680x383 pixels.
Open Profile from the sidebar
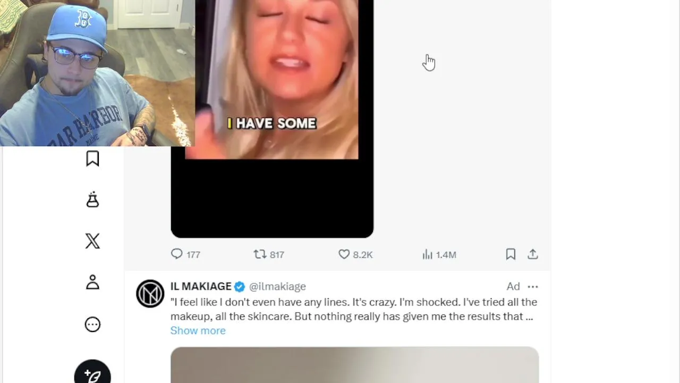(92, 282)
